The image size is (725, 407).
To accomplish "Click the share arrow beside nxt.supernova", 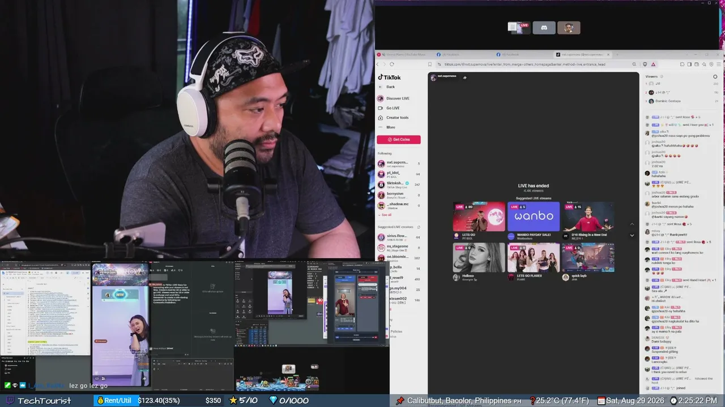I will pos(464,77).
